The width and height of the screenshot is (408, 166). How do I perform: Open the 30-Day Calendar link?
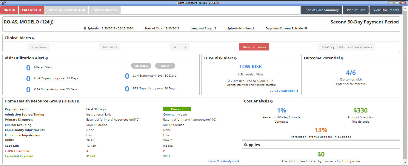tap(284, 91)
